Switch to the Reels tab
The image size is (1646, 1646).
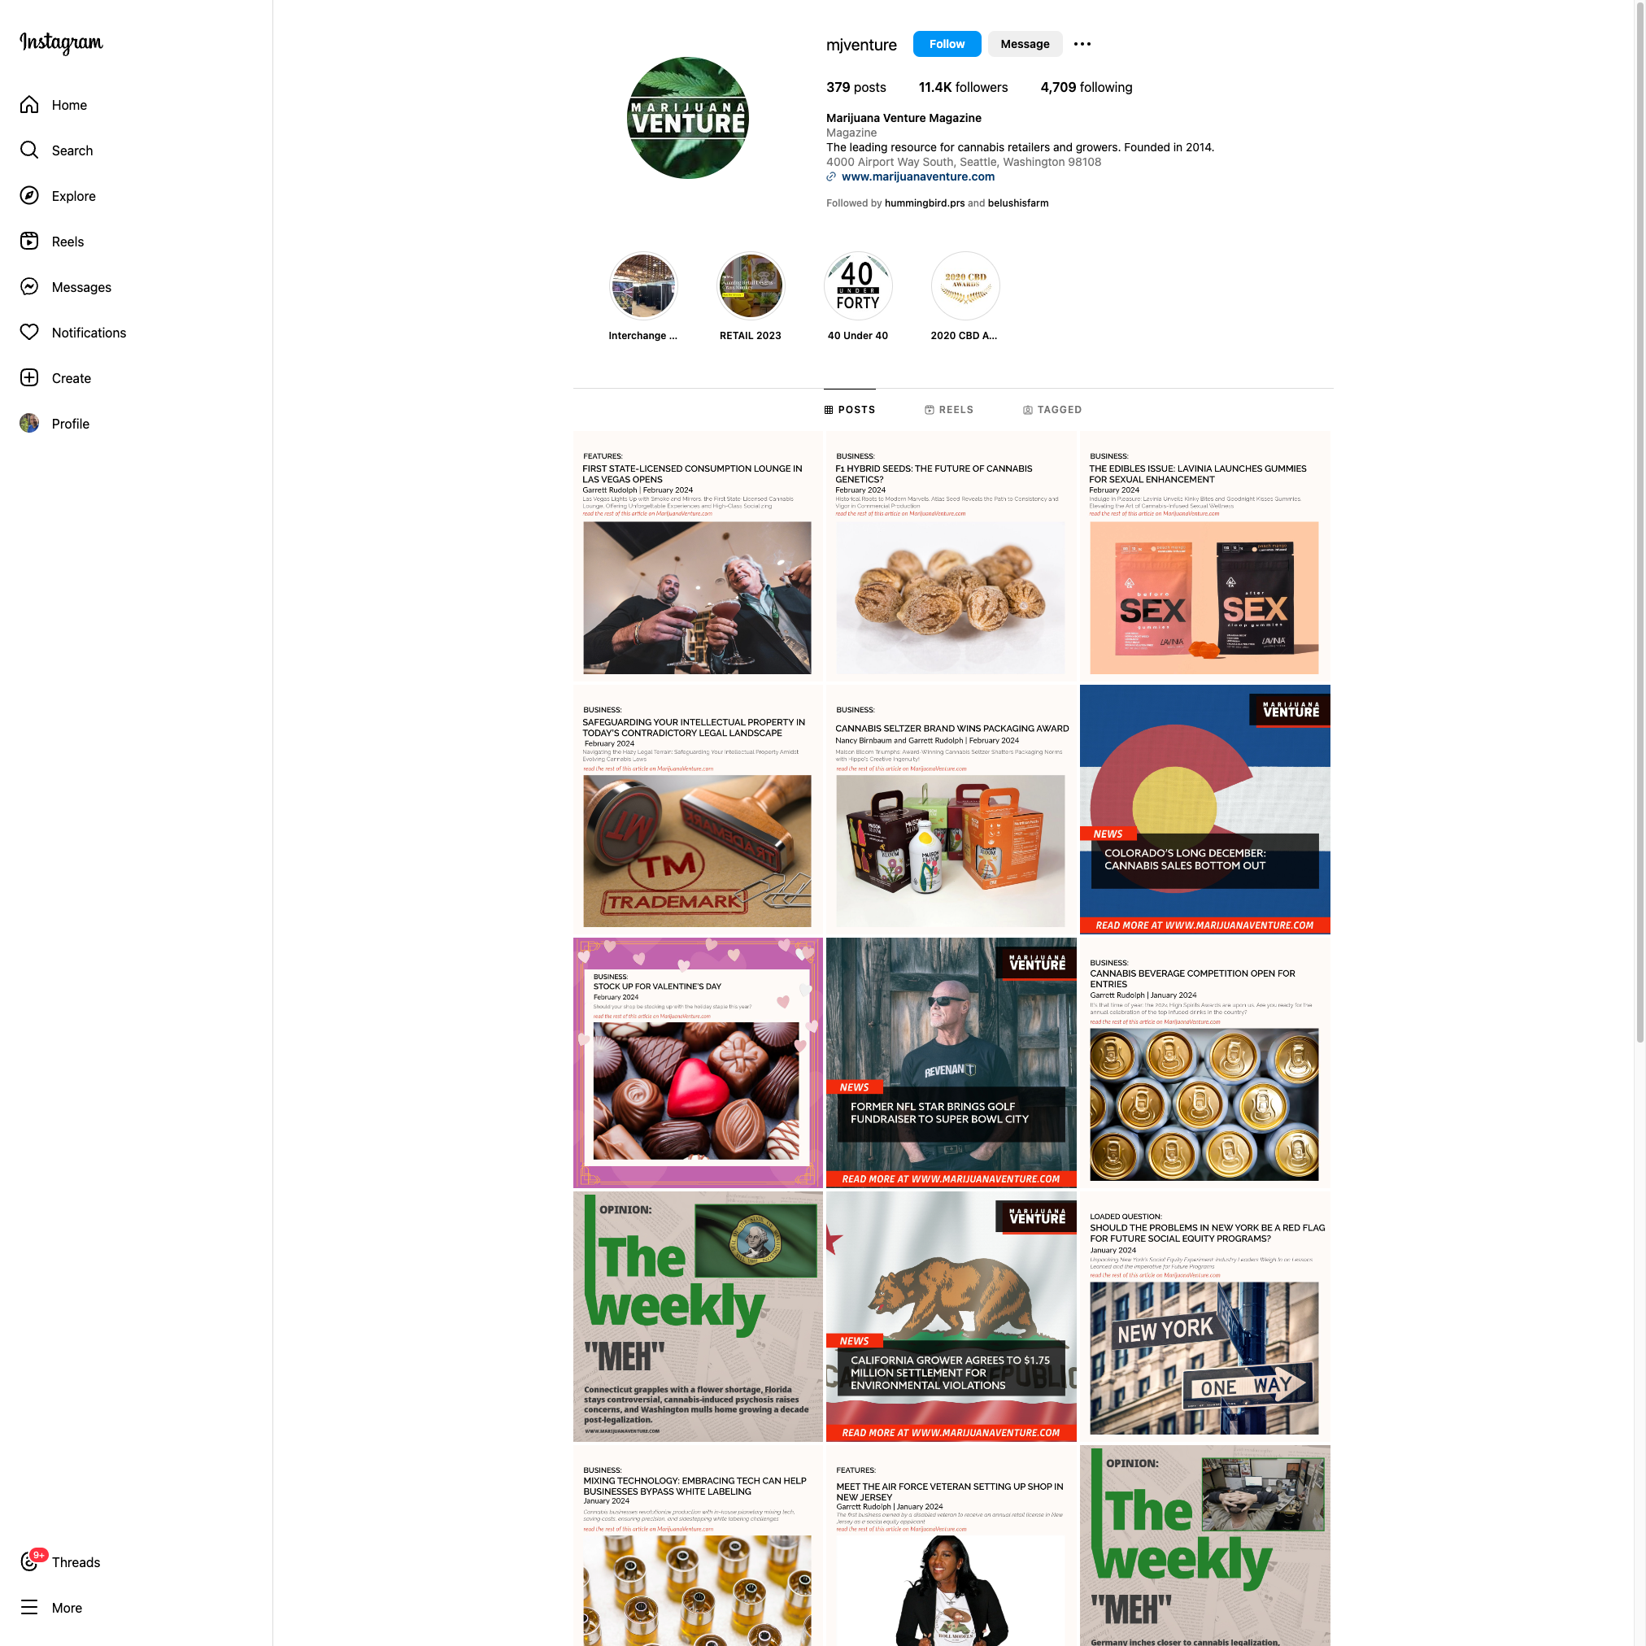pyautogui.click(x=949, y=410)
